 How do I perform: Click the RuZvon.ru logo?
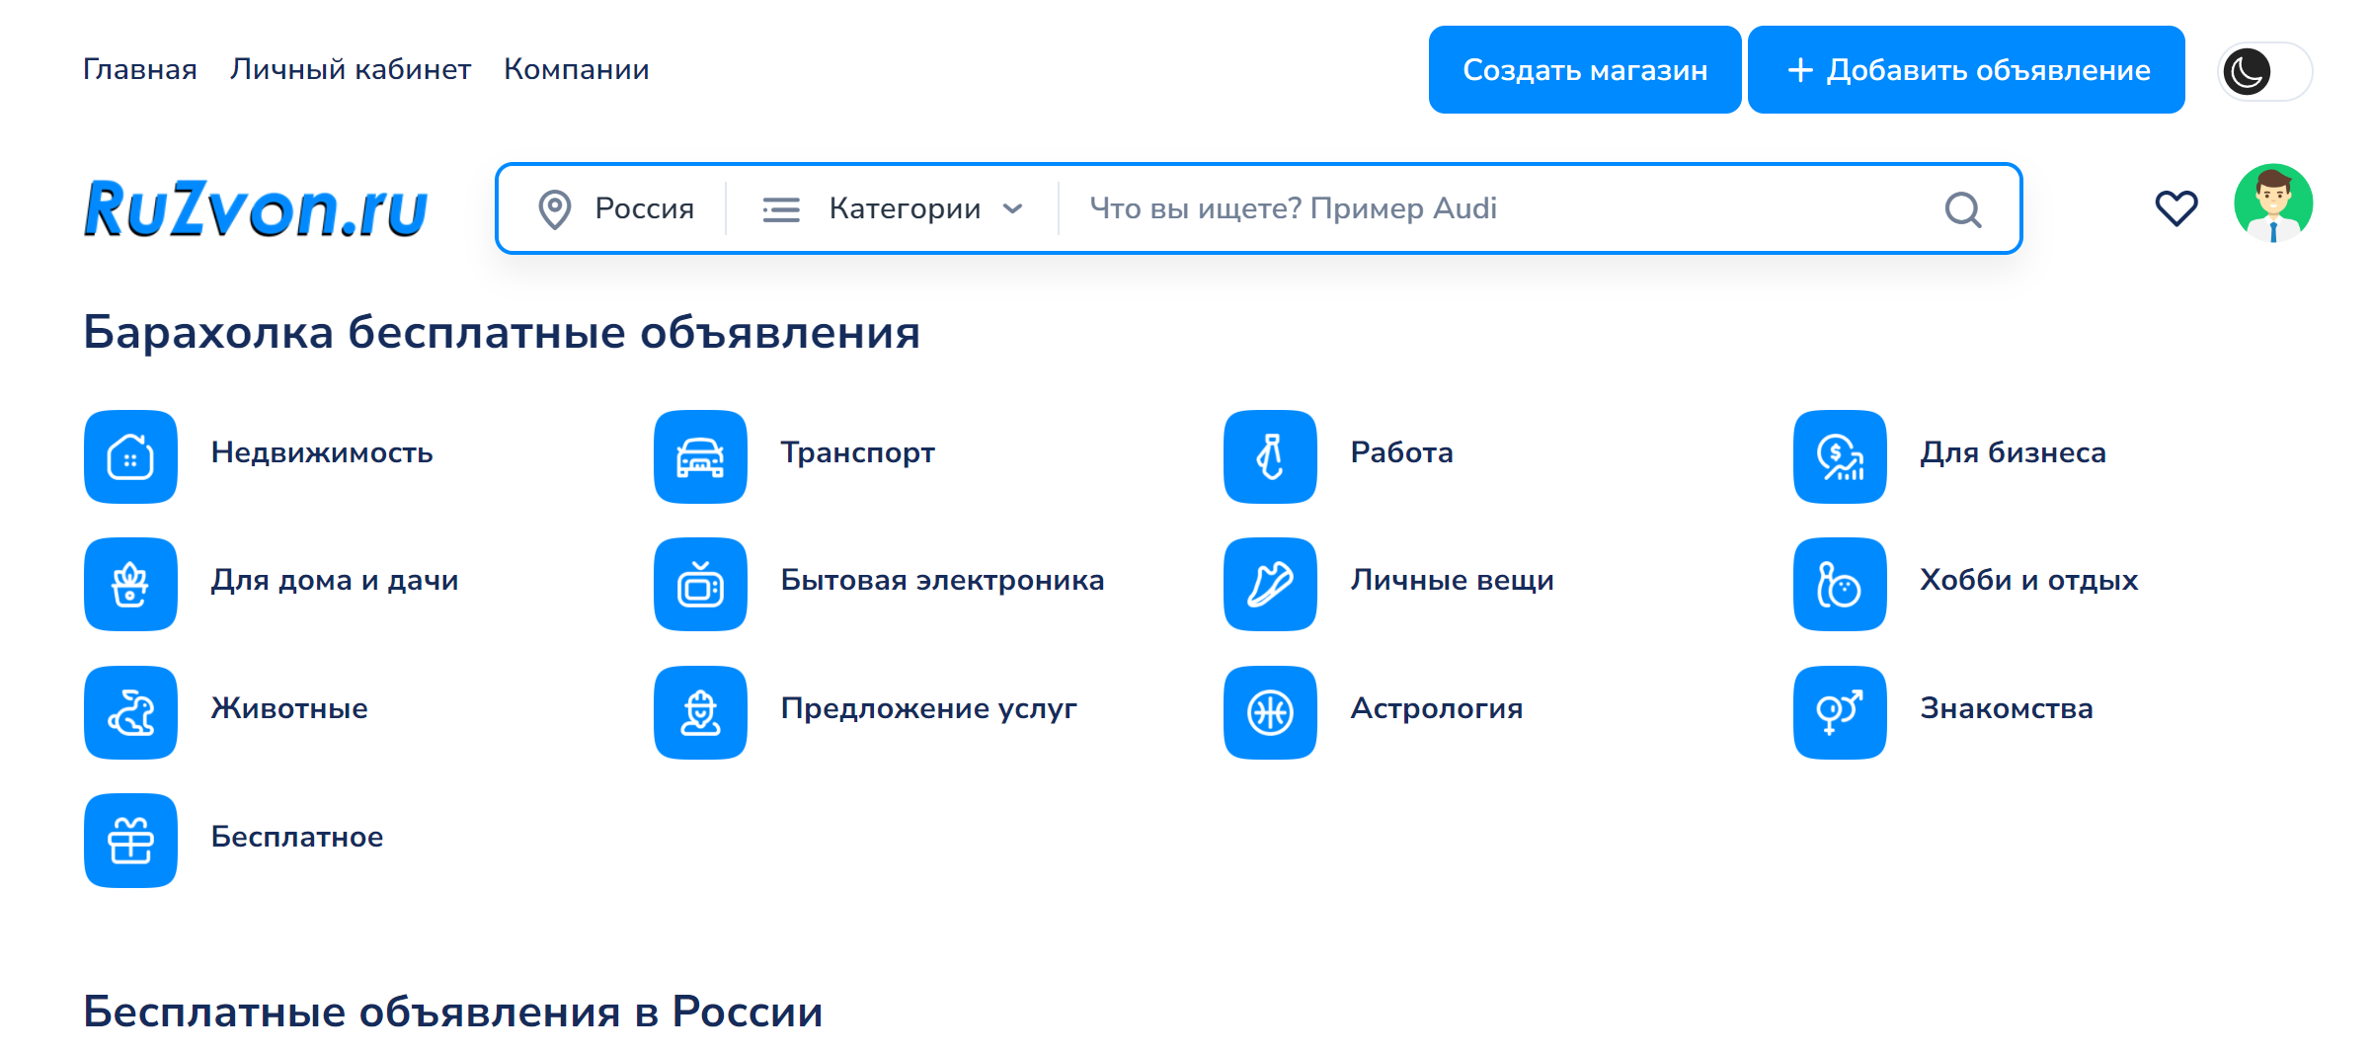pyautogui.click(x=256, y=208)
